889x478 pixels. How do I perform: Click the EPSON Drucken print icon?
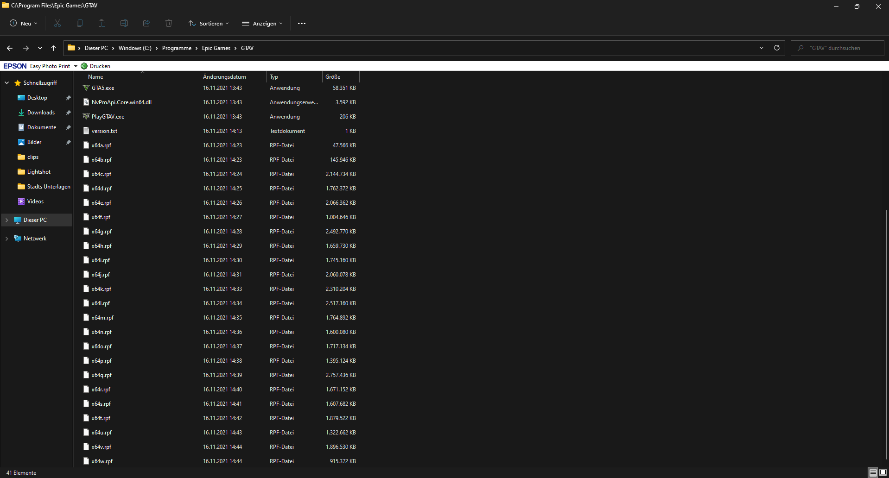[x=84, y=66]
